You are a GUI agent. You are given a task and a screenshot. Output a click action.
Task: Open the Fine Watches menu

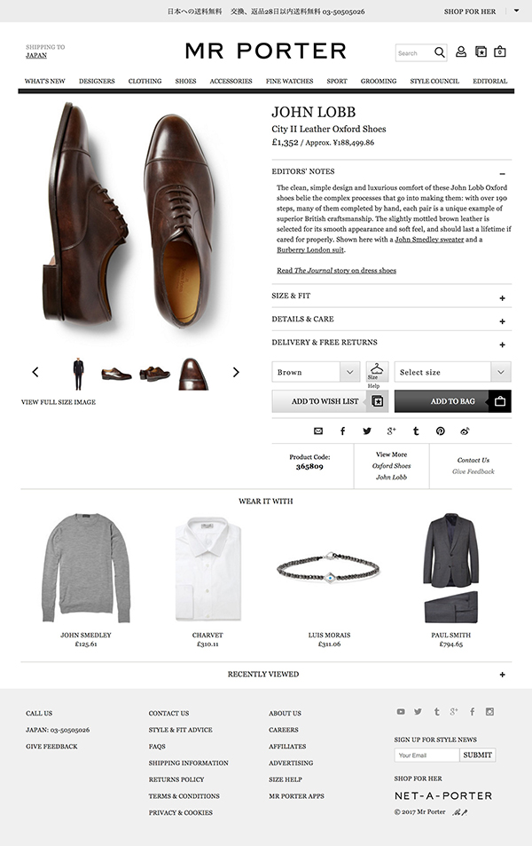point(289,81)
